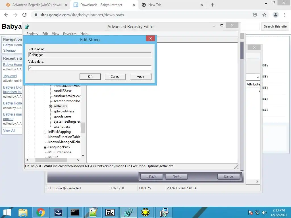
Task: Select wscript.exe in the registry tree
Action: (x=62, y=127)
